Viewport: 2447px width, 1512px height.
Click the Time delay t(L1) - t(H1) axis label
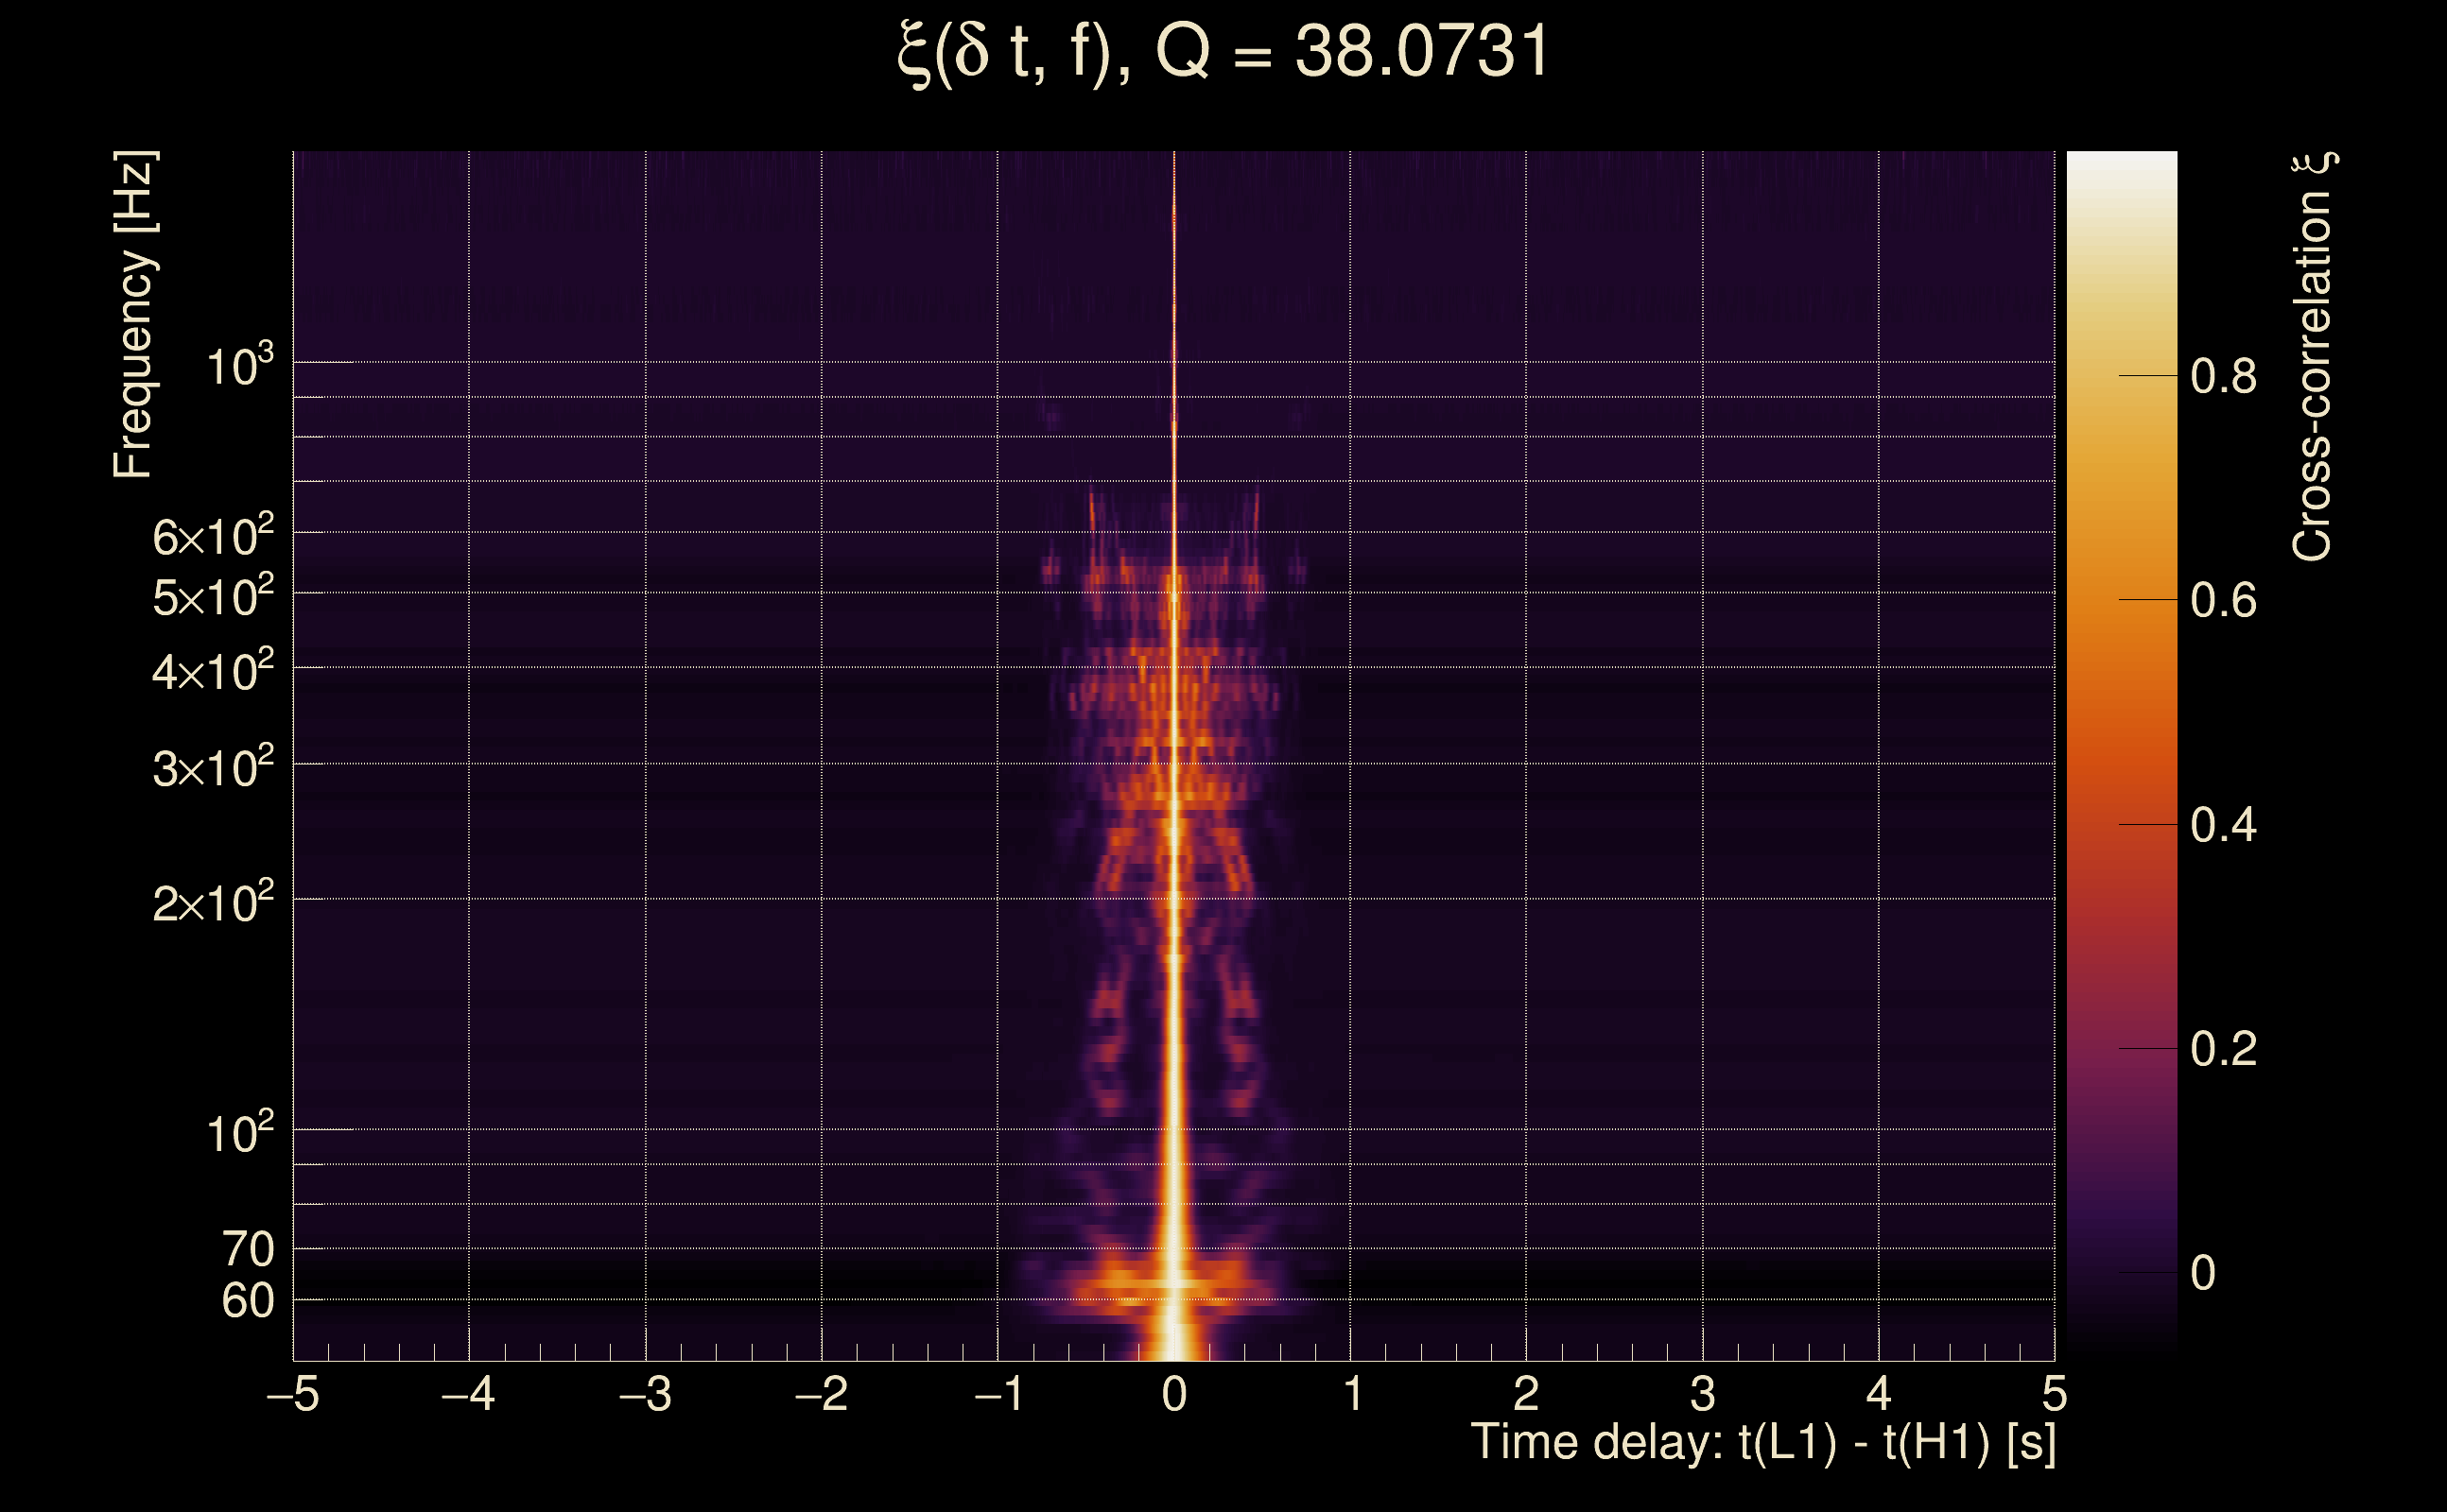(x=1762, y=1443)
